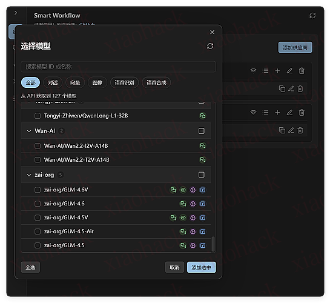
Task: Open model list of first provider
Action: 265,71
